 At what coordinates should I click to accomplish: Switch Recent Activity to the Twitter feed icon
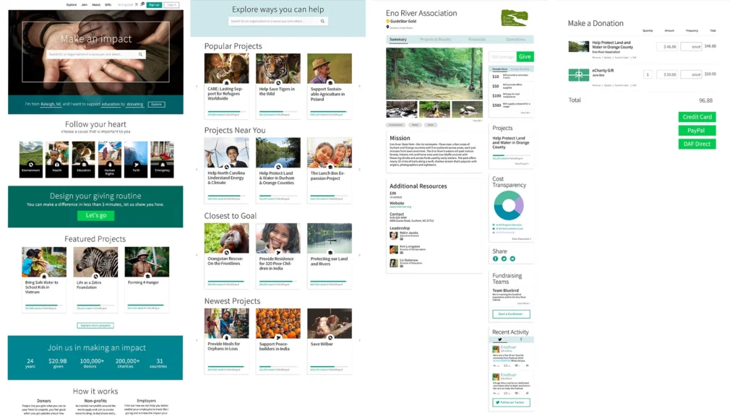coord(500,339)
